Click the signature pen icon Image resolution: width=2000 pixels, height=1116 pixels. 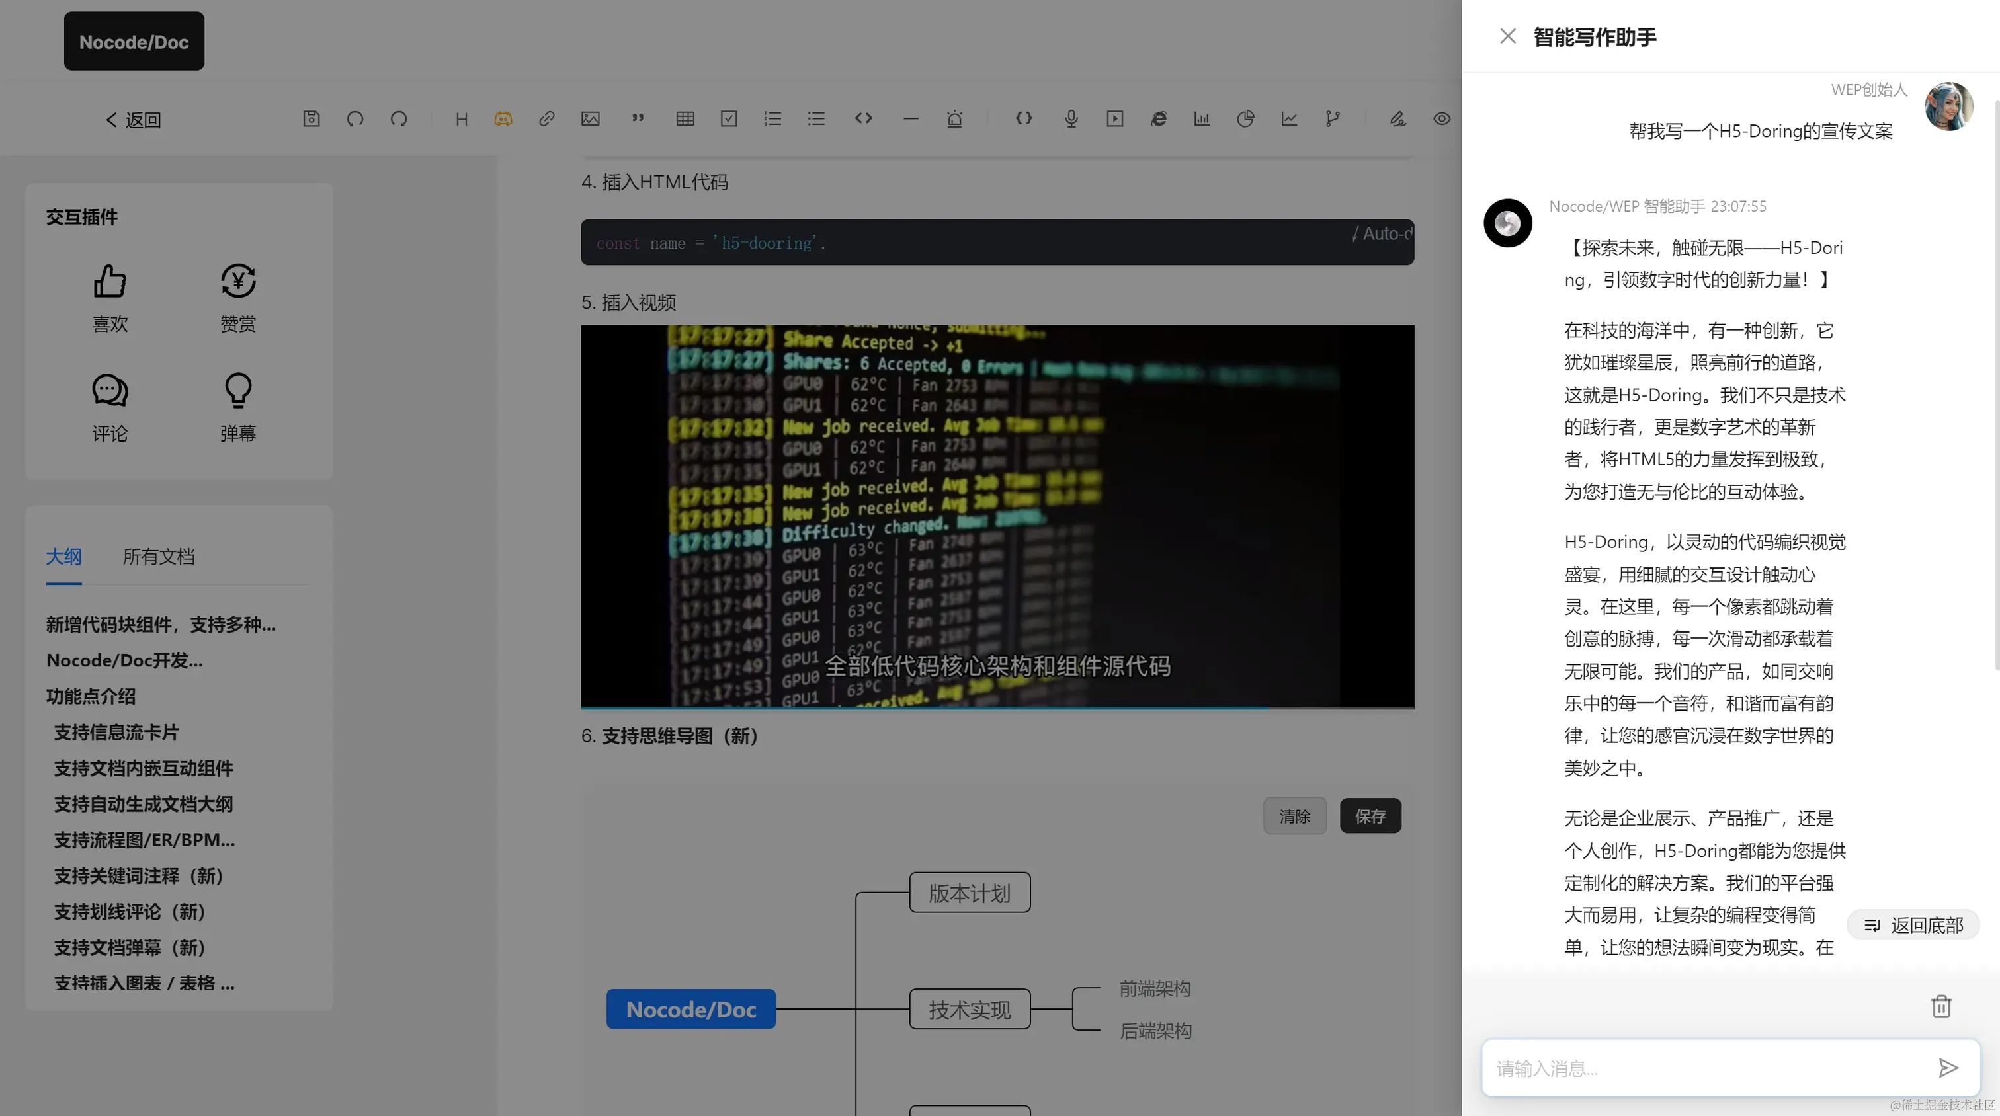pos(1397,119)
